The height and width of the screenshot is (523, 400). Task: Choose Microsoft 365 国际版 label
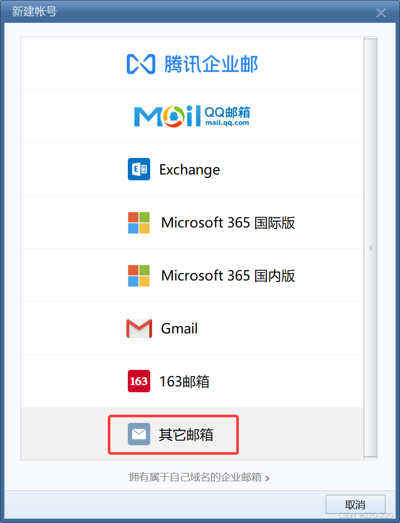(x=228, y=223)
